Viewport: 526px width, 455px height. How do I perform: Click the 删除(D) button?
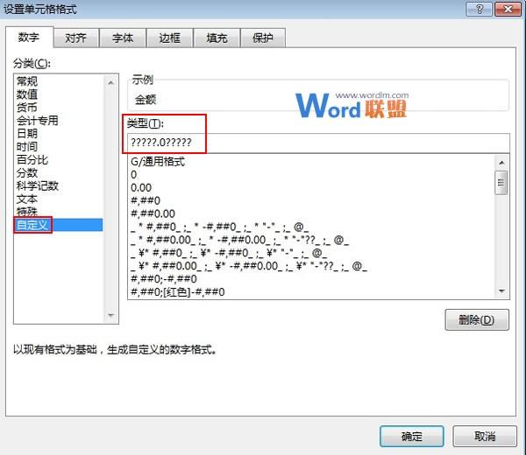477,319
